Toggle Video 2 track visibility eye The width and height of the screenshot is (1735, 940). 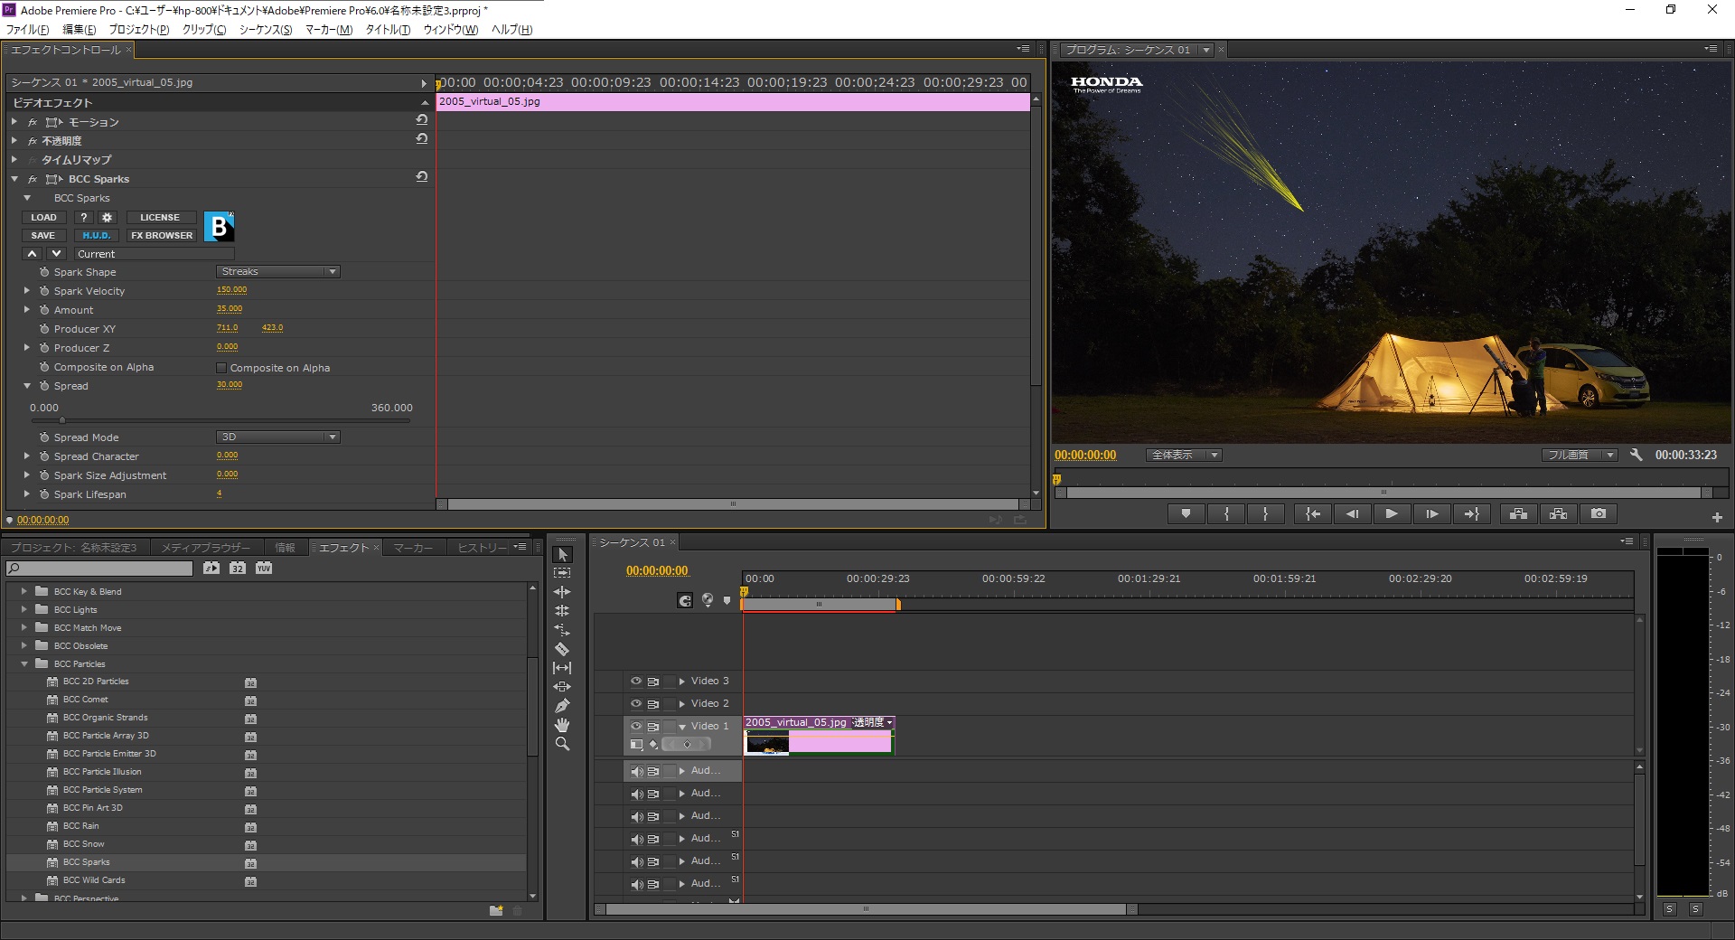(636, 703)
